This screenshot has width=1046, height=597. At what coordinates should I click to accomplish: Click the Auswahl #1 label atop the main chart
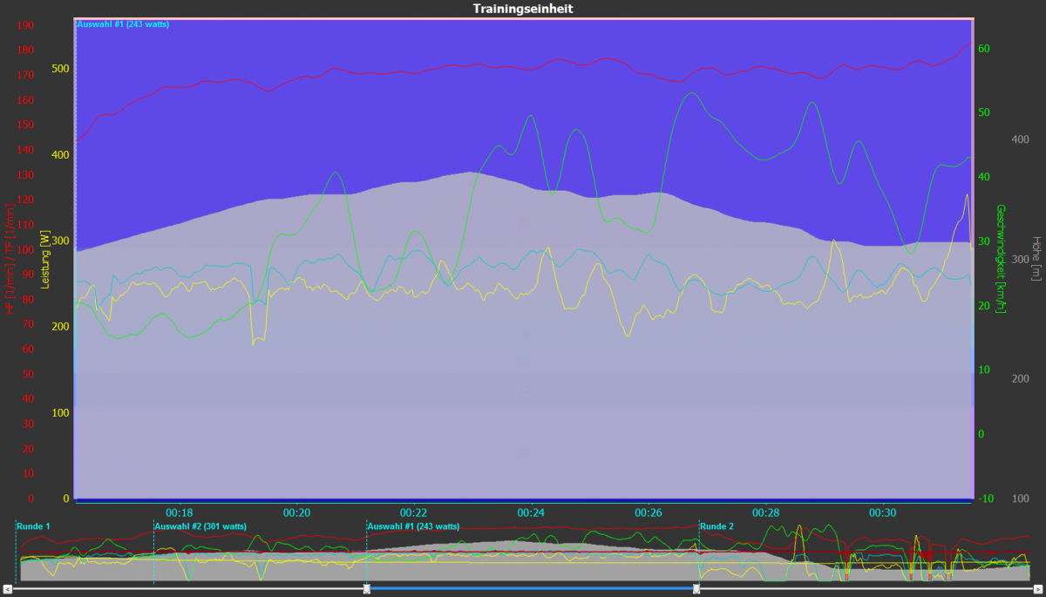coord(123,24)
